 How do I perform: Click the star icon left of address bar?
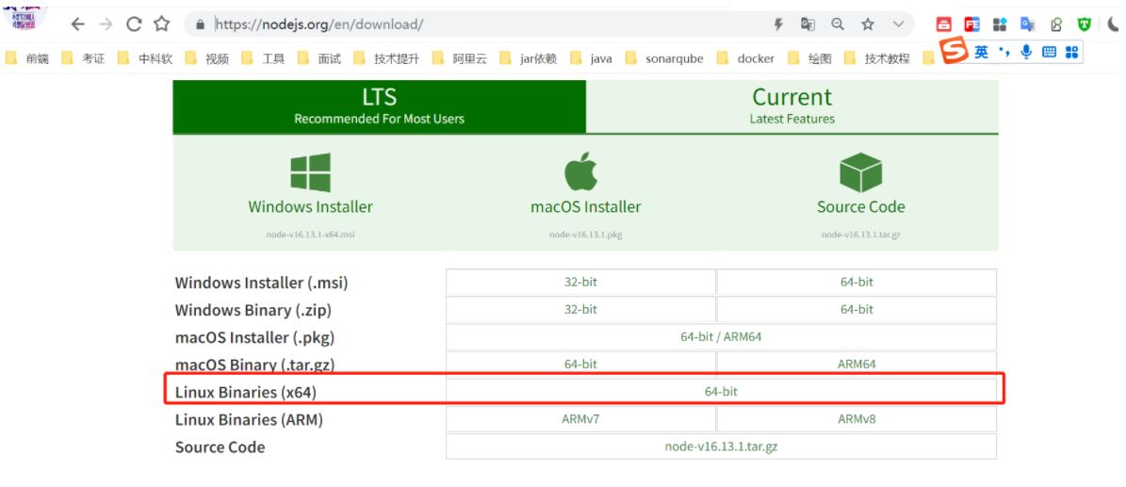pyautogui.click(x=162, y=24)
